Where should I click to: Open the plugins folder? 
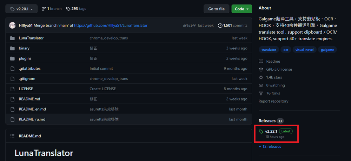[x=25, y=58]
